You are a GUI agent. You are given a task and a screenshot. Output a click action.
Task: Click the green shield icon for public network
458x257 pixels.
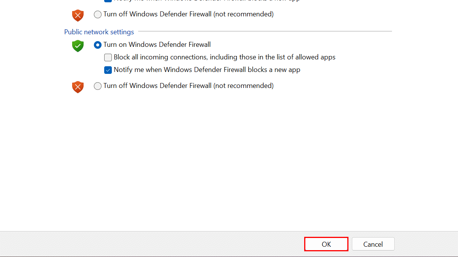click(77, 46)
